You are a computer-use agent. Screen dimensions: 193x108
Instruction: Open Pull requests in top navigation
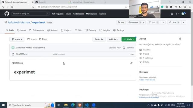58,14
